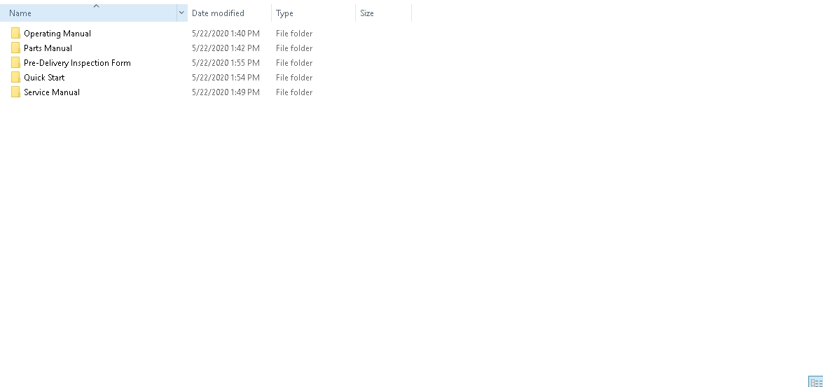823x387 pixels.
Task: Select the Quick Start folder name
Action: point(44,78)
